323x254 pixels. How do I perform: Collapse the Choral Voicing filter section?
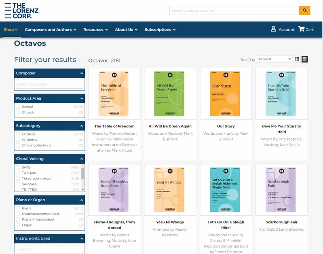tap(82, 159)
